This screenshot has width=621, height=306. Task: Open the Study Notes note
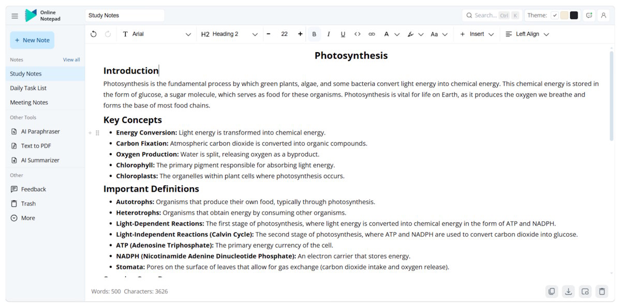pos(46,74)
